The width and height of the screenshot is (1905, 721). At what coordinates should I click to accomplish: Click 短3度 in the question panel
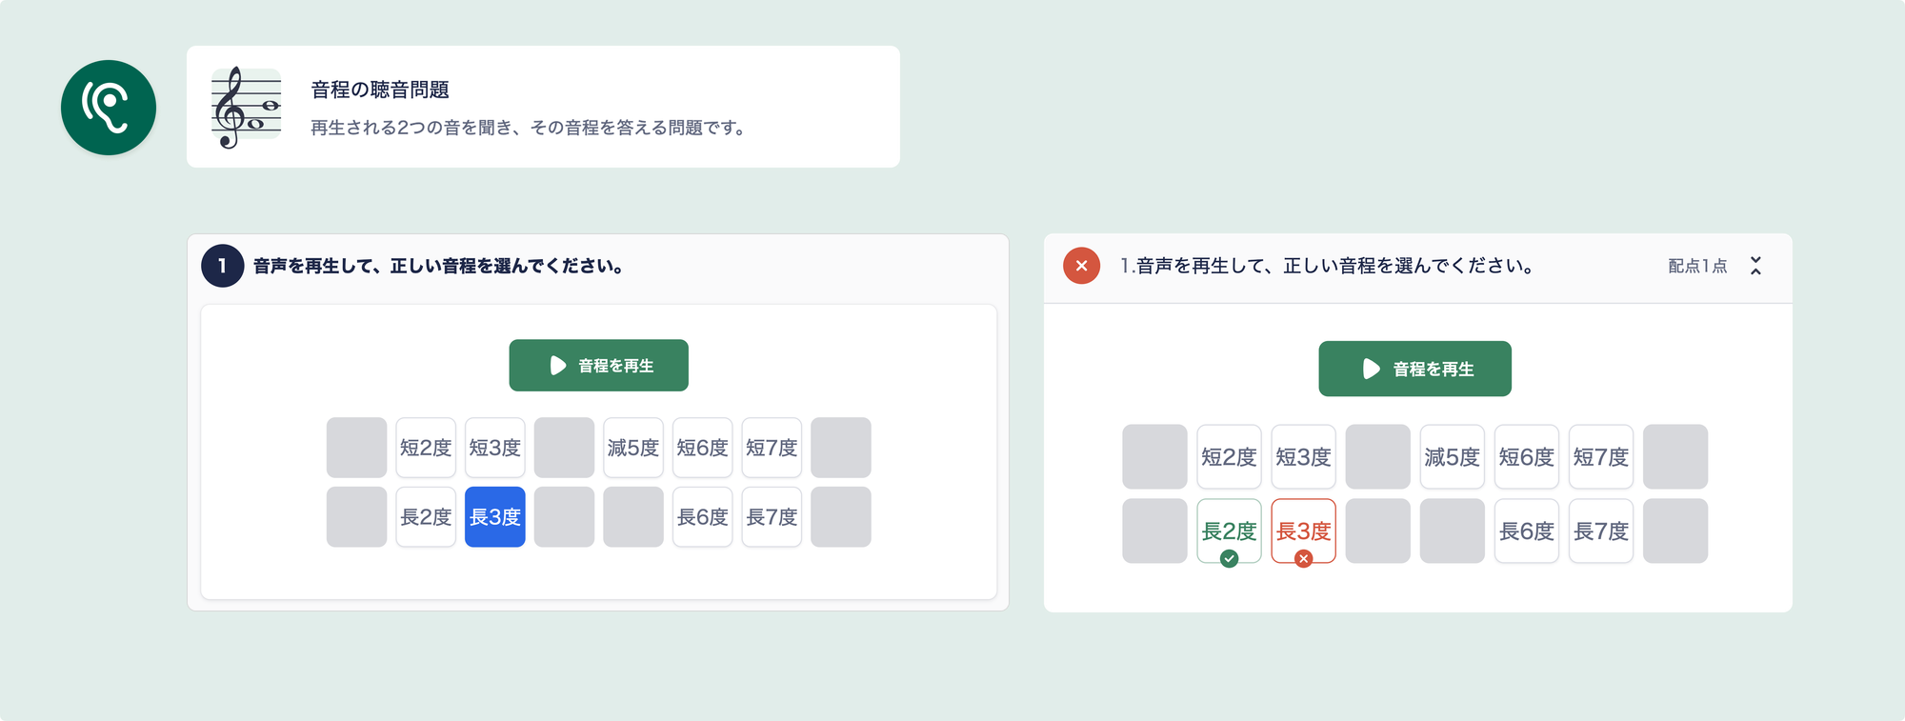tap(494, 448)
